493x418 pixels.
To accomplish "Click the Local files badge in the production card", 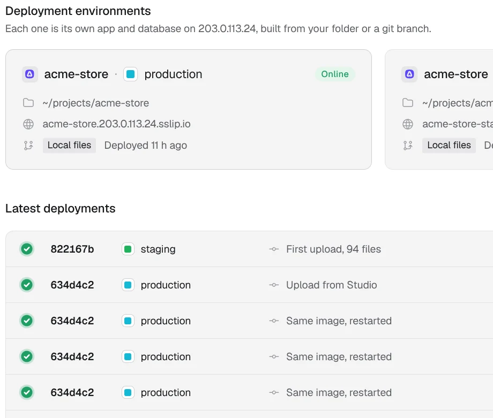I will 69,146.
